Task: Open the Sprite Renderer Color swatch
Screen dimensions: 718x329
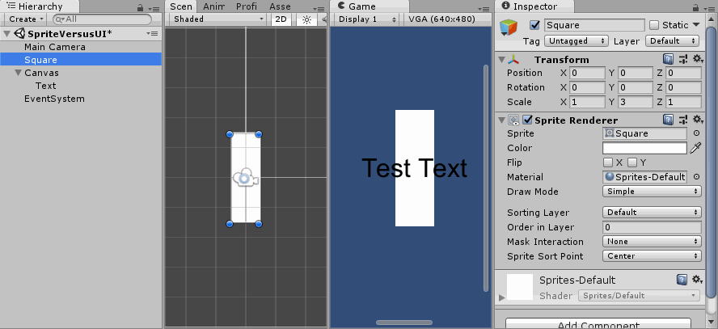Action: (x=644, y=148)
